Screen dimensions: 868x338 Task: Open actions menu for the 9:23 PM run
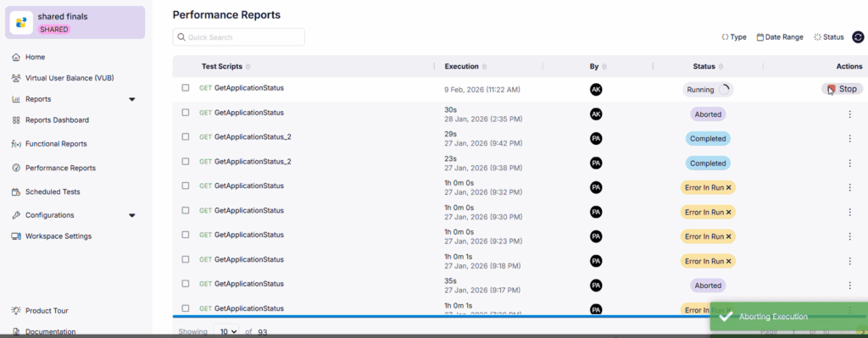pos(849,236)
